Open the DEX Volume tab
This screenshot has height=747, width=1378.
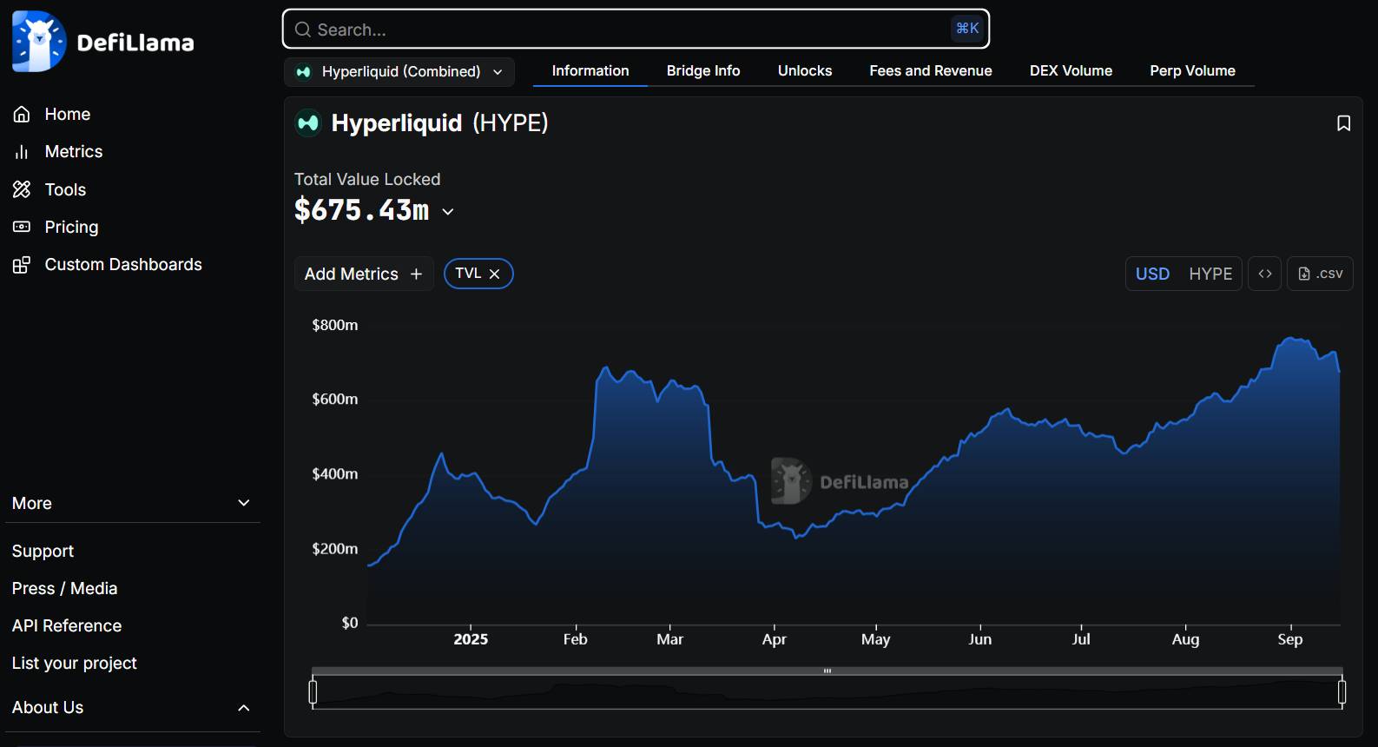1071,71
